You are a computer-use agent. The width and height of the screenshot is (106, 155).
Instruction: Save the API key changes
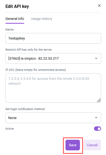point(73,145)
